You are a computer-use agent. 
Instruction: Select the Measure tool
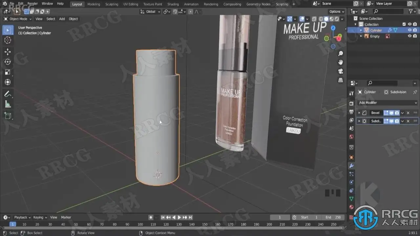pyautogui.click(x=8, y=105)
